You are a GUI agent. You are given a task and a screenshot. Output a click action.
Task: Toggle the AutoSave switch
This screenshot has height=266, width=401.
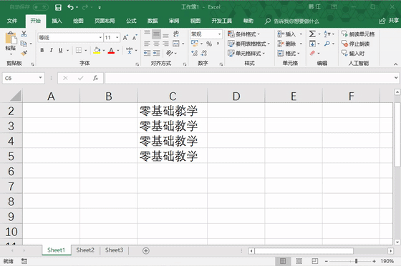(41, 7)
